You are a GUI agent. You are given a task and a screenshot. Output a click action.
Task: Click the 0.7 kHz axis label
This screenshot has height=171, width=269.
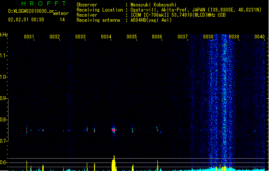click(x=3, y=141)
